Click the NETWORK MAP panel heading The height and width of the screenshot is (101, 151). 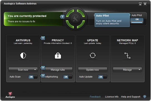coord(127,40)
